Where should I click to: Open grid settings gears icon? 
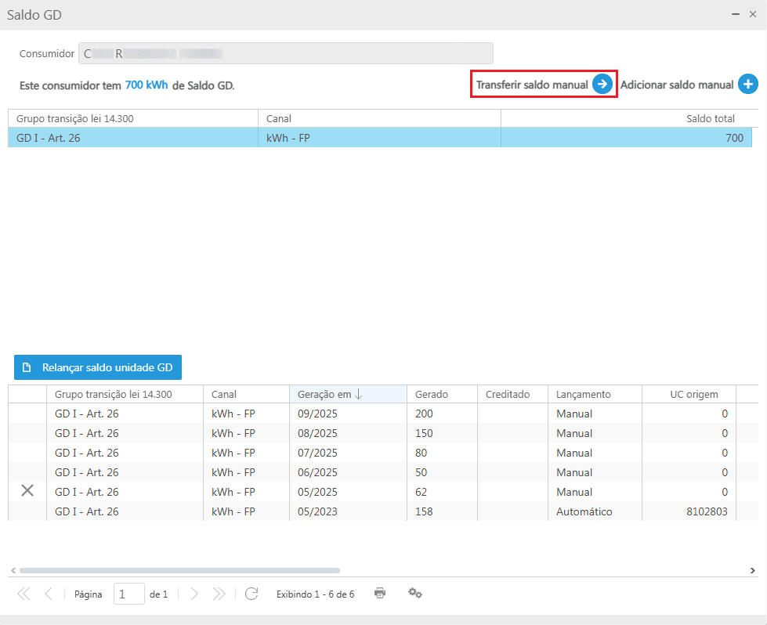(x=415, y=594)
